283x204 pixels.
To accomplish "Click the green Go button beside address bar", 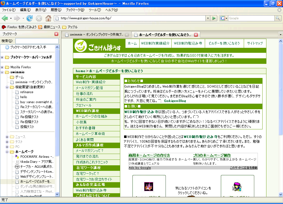I will coord(214,18).
